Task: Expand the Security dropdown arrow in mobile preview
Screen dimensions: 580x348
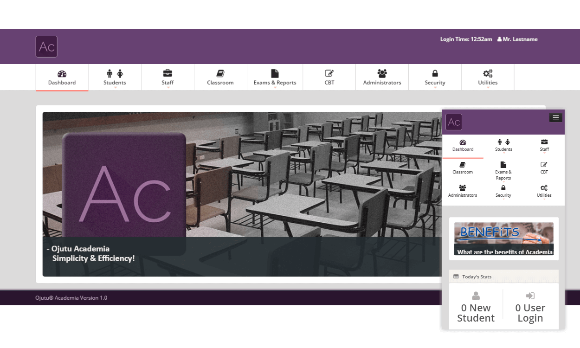Action: [x=503, y=199]
